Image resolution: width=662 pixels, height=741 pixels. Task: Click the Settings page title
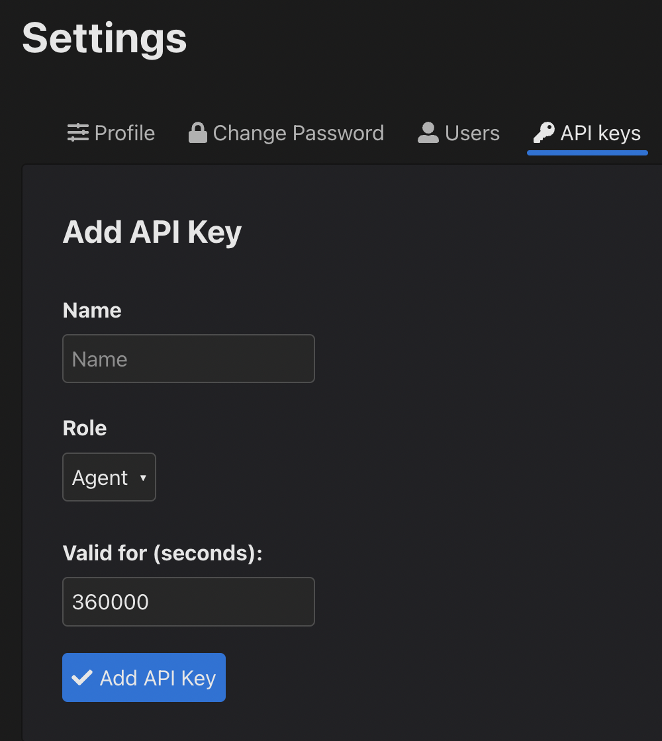coord(105,38)
